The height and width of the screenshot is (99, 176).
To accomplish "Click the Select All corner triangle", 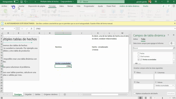I will coord(2,33).
